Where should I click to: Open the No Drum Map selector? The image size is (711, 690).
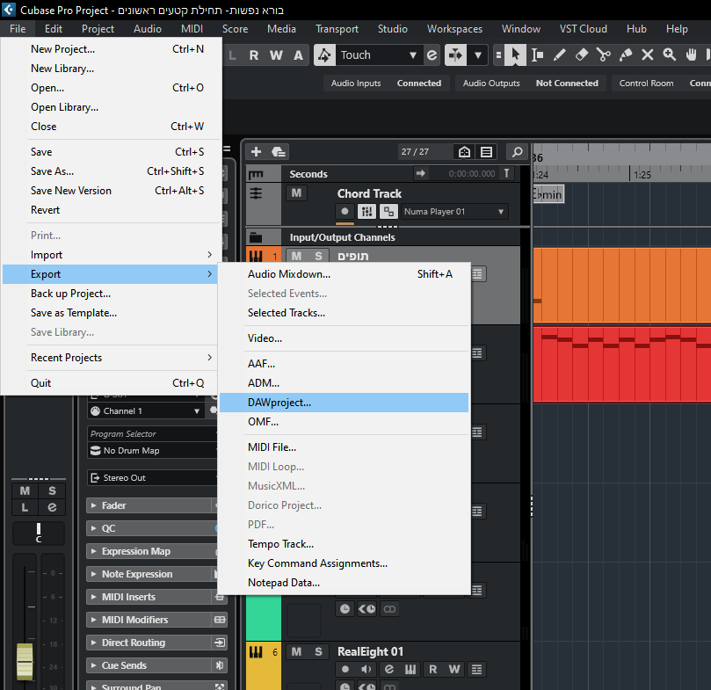(x=152, y=450)
